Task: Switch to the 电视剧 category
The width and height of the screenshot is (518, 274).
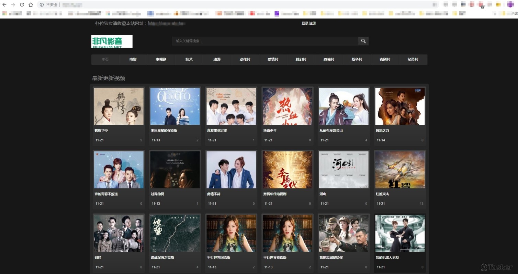Action: [x=161, y=60]
